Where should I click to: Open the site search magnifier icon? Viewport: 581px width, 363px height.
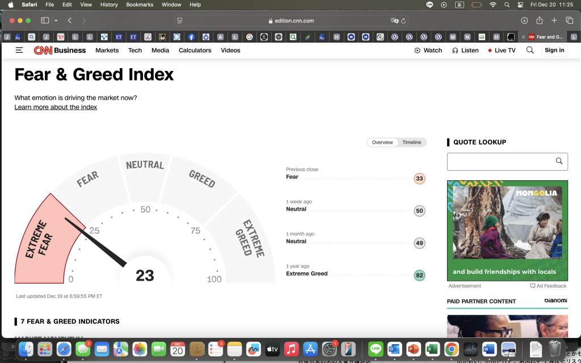coord(530,50)
